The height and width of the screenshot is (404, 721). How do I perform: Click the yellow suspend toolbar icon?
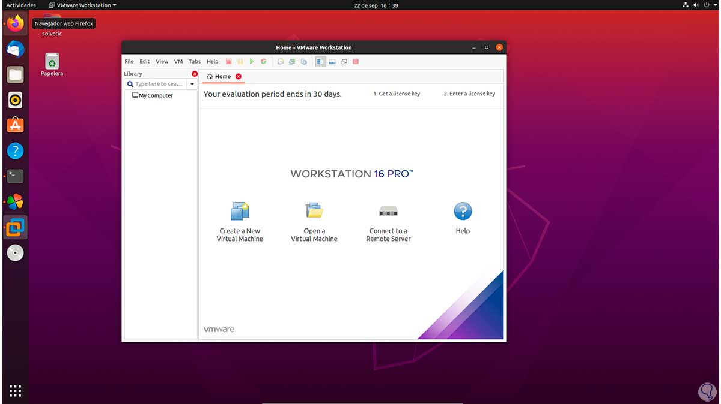240,61
